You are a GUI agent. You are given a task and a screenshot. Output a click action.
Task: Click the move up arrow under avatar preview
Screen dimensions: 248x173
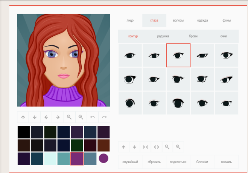(x=23, y=117)
